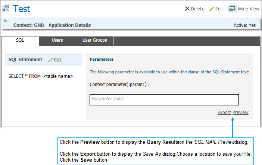262x165 pixels.
Task: Edit the SQL Statement via its Edit link
Action: tap(58, 60)
